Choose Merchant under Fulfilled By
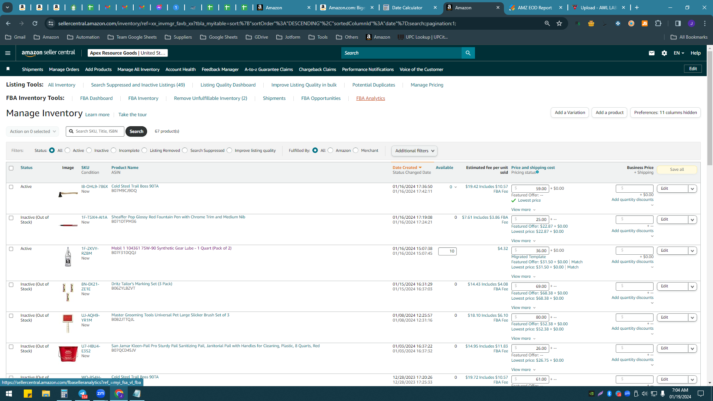Screen dimensions: 713x401 pos(356,150)
